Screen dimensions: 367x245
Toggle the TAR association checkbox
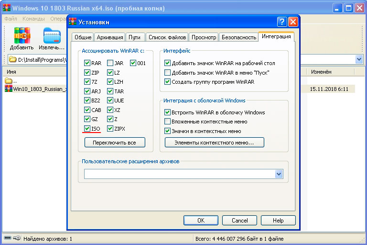[110, 91]
